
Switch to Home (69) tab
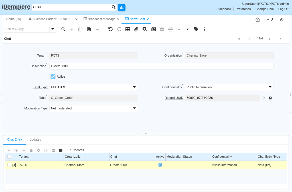(14, 19)
